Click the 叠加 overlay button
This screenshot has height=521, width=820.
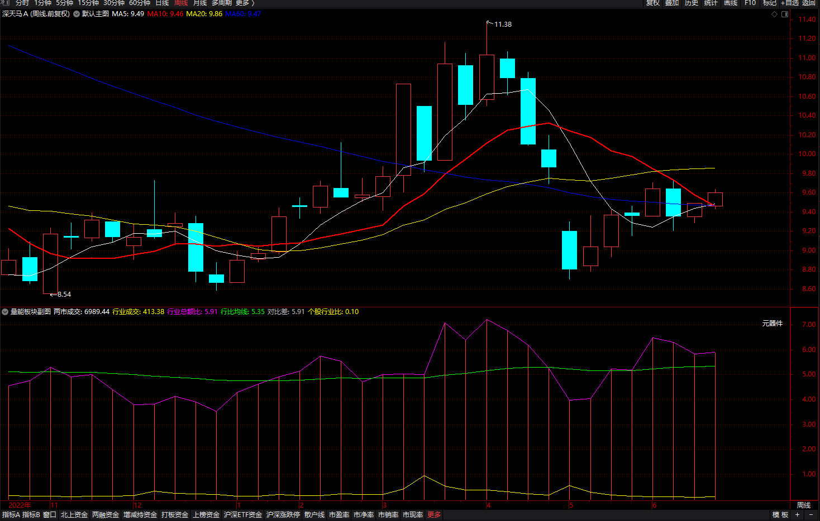[x=672, y=3]
